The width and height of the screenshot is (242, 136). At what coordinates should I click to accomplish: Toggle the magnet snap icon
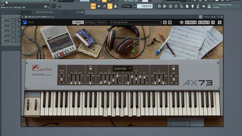(x=120, y=6)
